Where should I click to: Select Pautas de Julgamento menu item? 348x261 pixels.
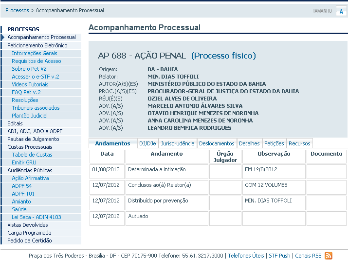[33, 139]
